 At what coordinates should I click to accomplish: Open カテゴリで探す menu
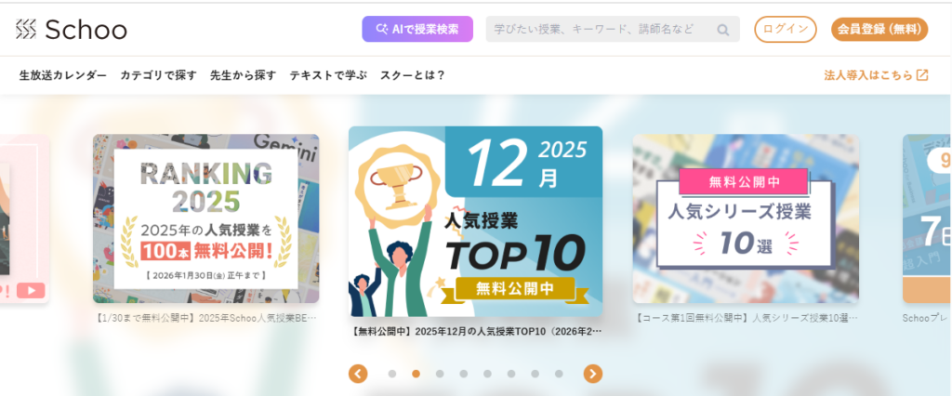(158, 75)
